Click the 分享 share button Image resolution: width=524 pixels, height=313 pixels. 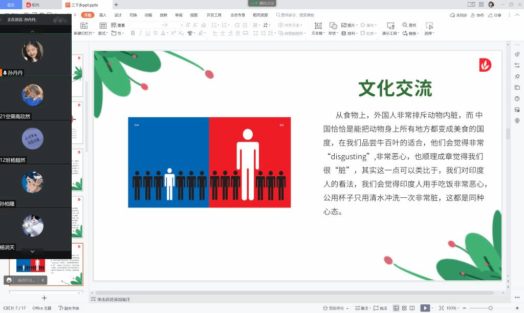pos(495,15)
